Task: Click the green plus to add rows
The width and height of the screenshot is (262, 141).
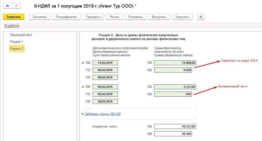Action: click(x=83, y=114)
